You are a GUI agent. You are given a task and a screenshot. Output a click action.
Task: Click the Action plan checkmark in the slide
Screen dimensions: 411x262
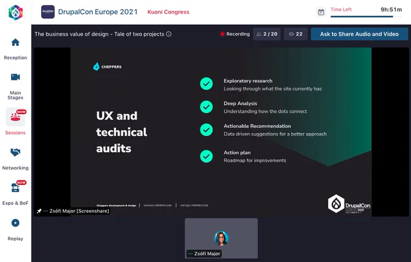click(x=206, y=156)
